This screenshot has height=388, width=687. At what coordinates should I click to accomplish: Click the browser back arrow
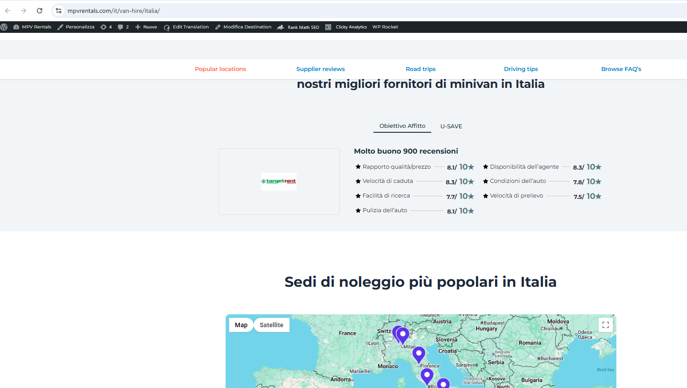tap(8, 11)
